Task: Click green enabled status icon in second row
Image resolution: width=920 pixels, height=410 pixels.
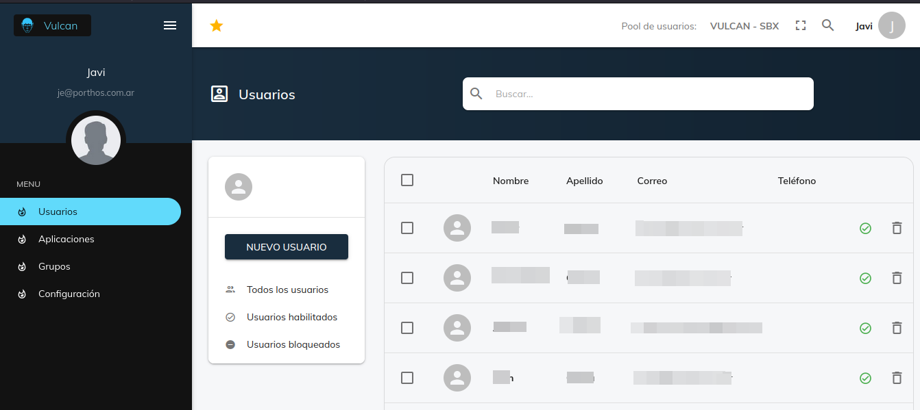Action: [x=865, y=278]
